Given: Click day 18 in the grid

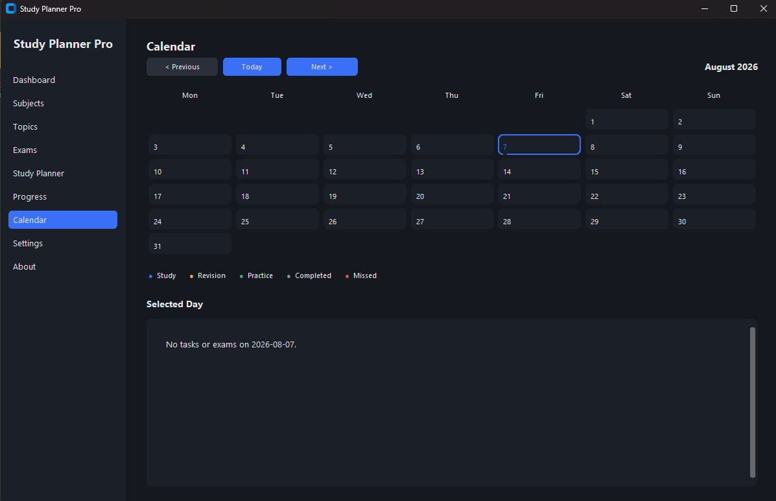Looking at the screenshot, I should pos(277,194).
